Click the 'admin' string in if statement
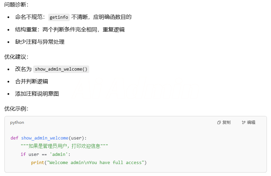Image resolution: width=271 pixels, height=176 pixels. click(x=59, y=154)
